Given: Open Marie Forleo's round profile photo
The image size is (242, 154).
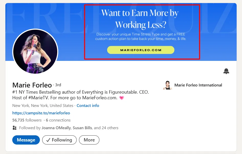Looking at the screenshot, I should pyautogui.click(x=35, y=52).
